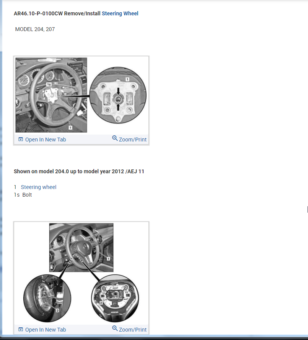Open first diagram in new tab
The image size is (308, 340).
point(42,140)
